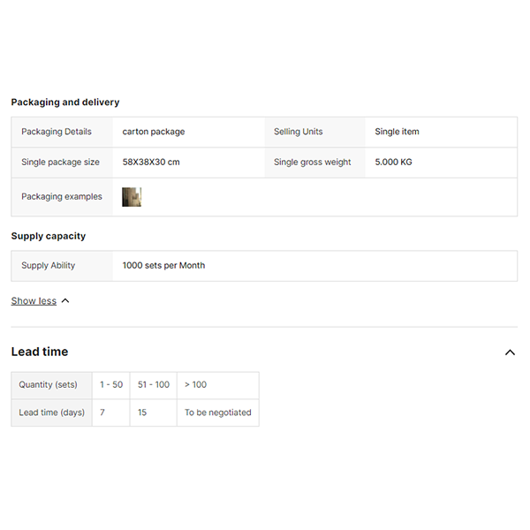Select the 5.000 KG weight value
Screen dimensions: 530x530
tap(393, 163)
